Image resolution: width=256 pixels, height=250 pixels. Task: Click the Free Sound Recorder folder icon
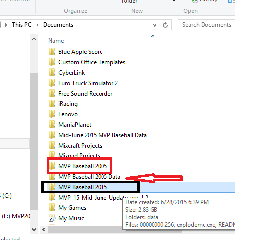[52, 94]
